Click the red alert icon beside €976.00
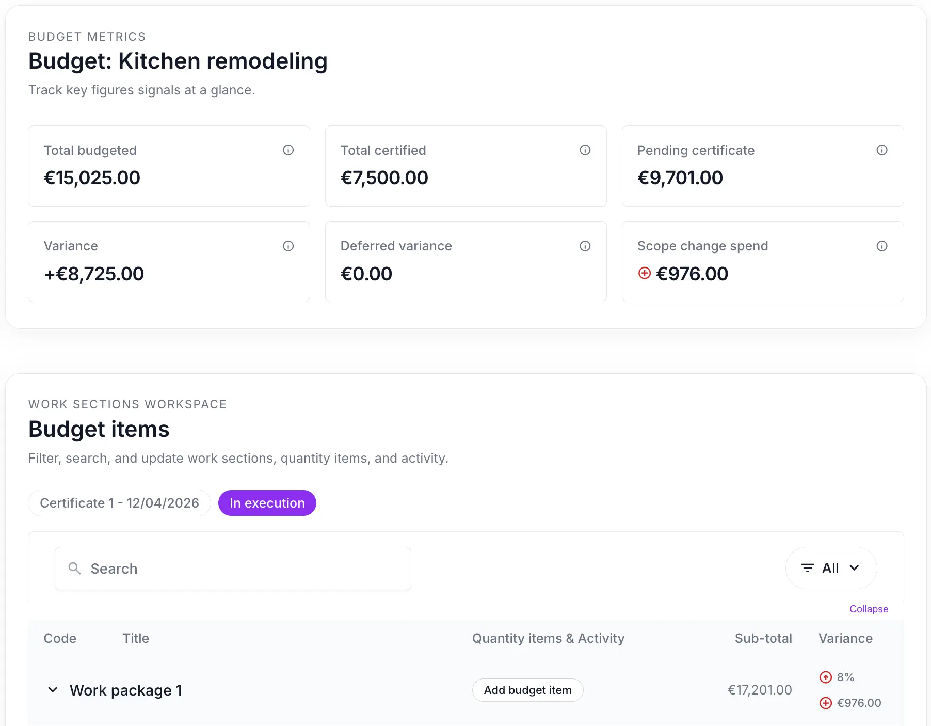Screen dimensions: 931x726 click(x=826, y=703)
